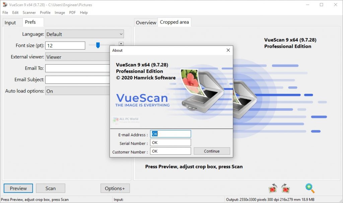Open the Scanner menu
Viewport: 343px width, 203px height.
(29, 12)
